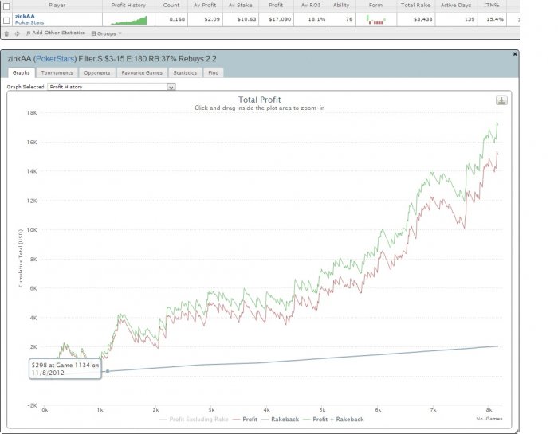Image resolution: width=558 pixels, height=434 pixels.
Task: Click the Form indicator bars
Action: [375, 20]
